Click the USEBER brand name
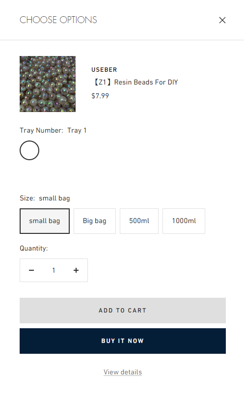 (x=104, y=70)
